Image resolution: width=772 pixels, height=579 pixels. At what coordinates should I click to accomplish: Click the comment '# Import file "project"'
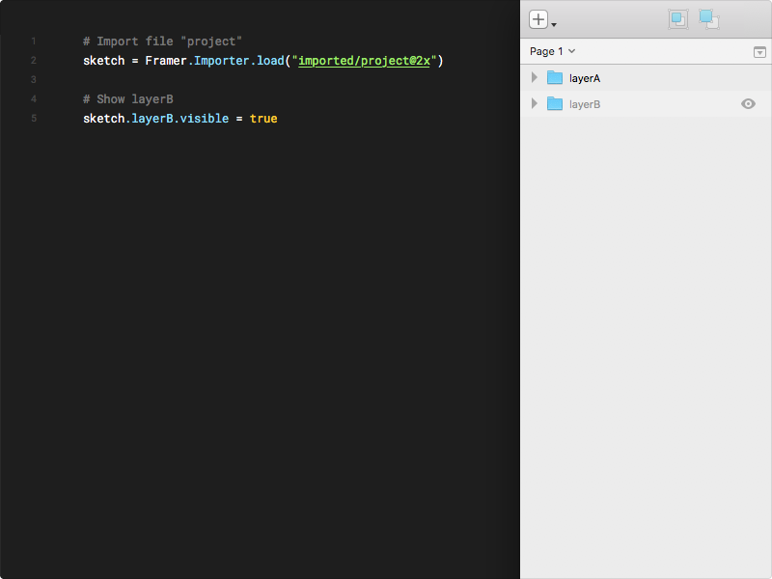click(162, 41)
